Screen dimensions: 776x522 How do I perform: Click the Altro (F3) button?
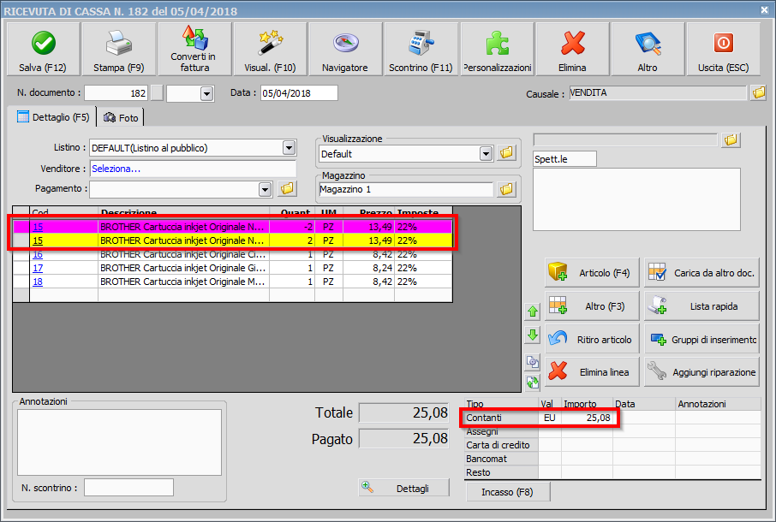[x=592, y=306]
